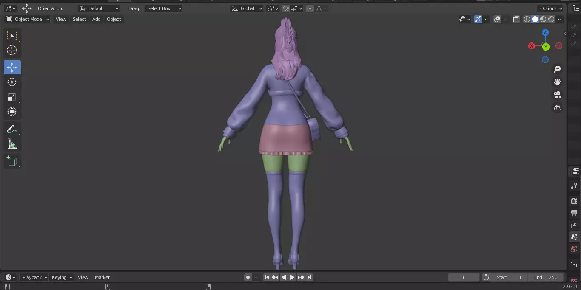Open the timeline Marker menu

[x=102, y=277]
